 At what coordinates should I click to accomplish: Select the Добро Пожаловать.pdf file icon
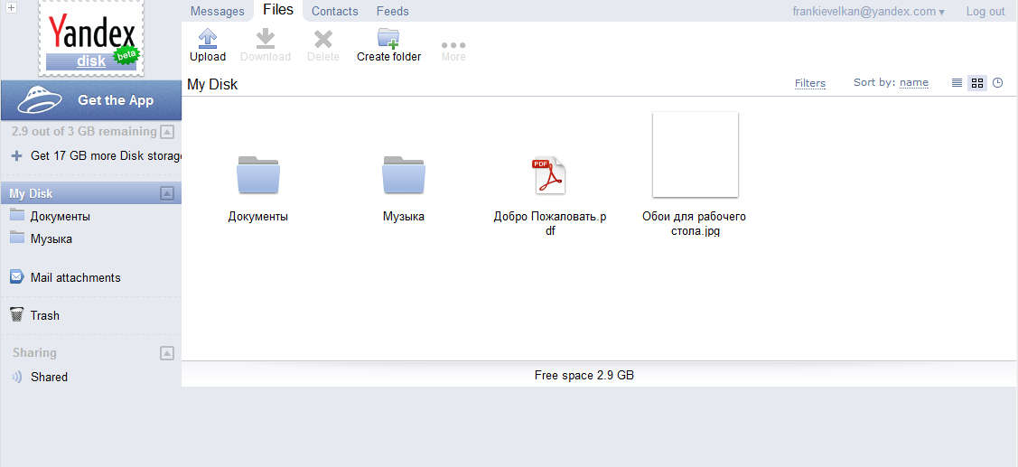[x=549, y=175]
